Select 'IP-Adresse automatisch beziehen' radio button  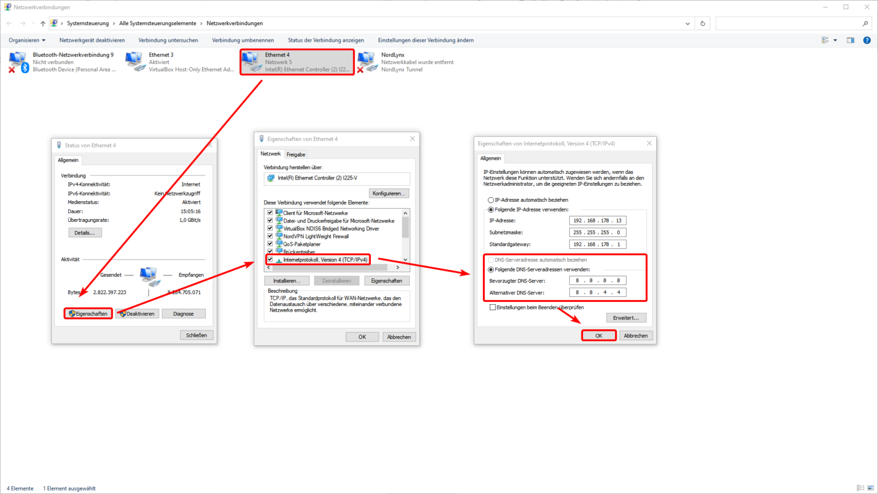click(x=491, y=200)
